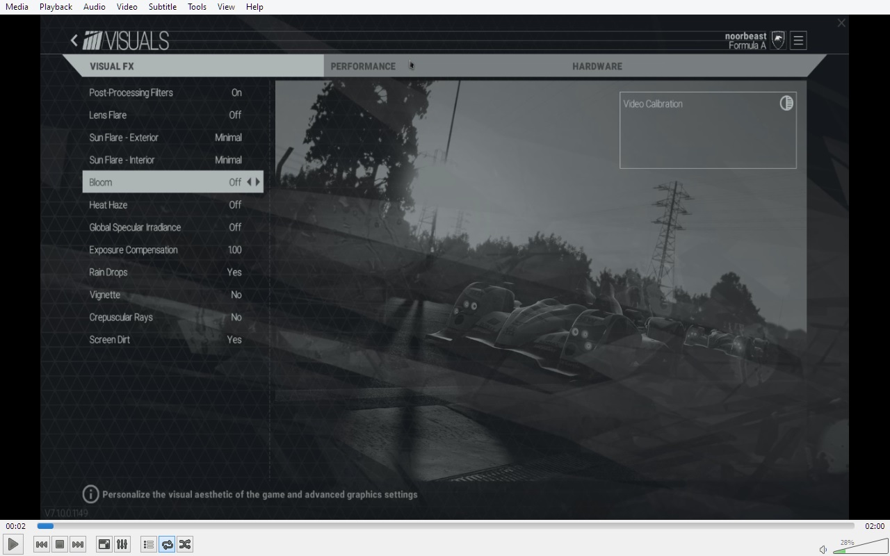Viewport: 890px width, 556px height.
Task: Disable the loop repeat toggle
Action: coord(167,544)
